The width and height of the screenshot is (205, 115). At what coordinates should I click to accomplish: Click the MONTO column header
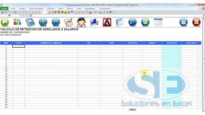[152, 43]
